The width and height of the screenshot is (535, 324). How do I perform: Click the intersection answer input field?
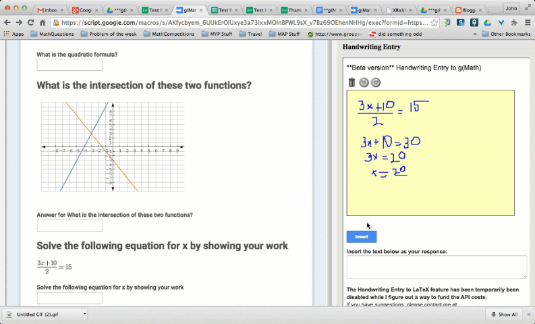[x=69, y=225]
